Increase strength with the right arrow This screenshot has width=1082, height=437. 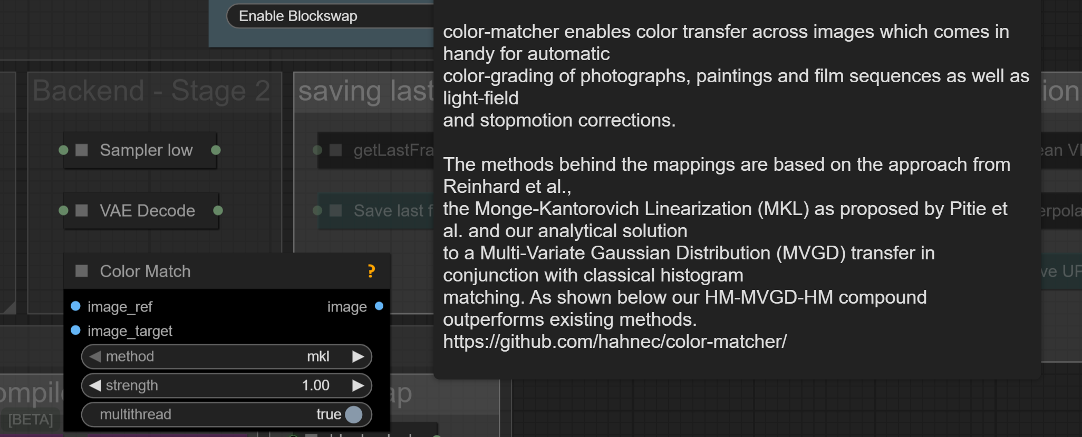click(x=358, y=386)
